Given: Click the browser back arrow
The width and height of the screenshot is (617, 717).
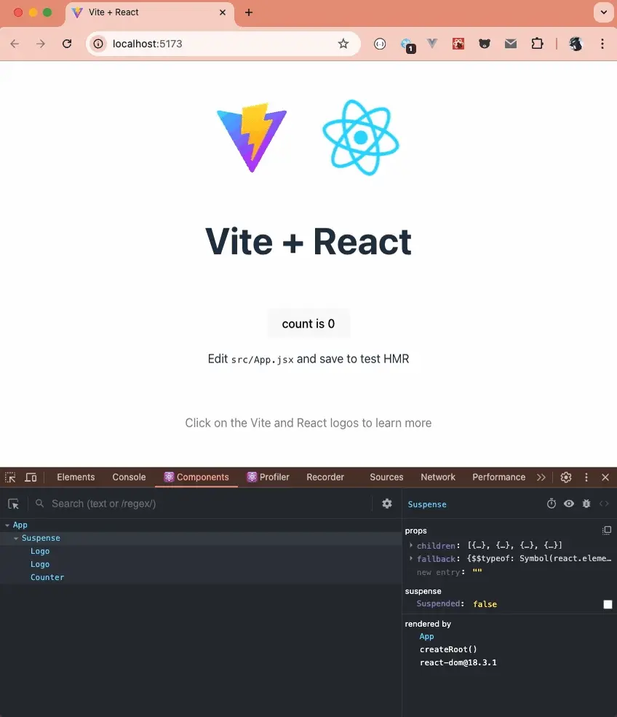Looking at the screenshot, I should click(x=15, y=44).
